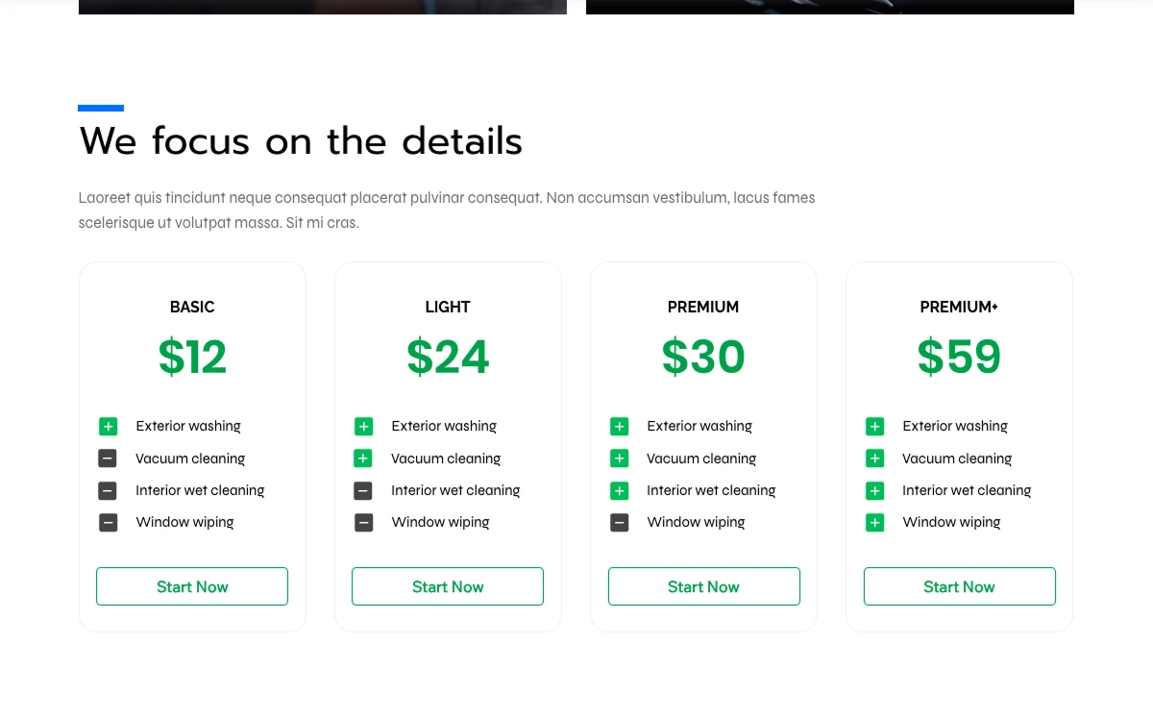This screenshot has height=719, width=1153.
Task: Click the plus icon for Premium Interior wet cleaning
Action: [619, 490]
